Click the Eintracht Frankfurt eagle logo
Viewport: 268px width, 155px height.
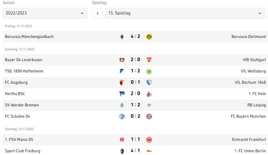click(149, 140)
